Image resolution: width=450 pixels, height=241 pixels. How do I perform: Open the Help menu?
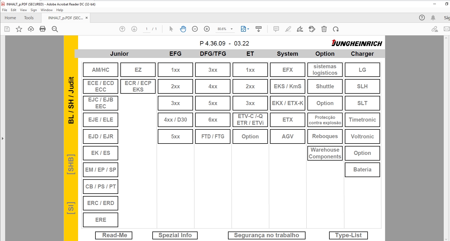[x=60, y=10]
